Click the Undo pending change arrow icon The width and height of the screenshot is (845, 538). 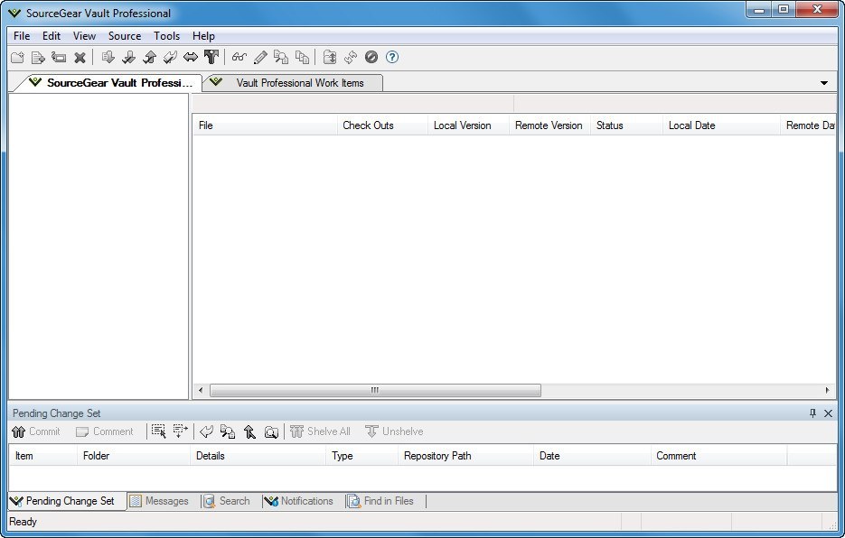pos(206,431)
